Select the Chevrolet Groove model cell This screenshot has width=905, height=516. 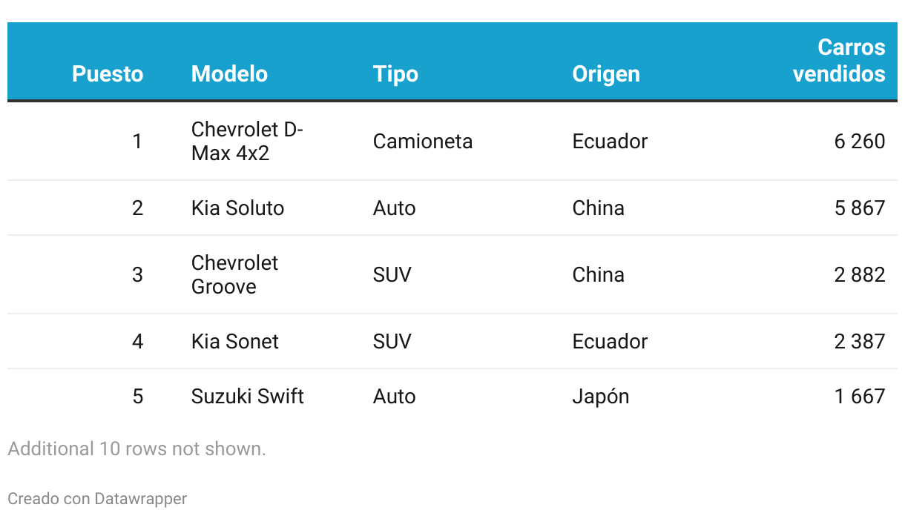(x=234, y=274)
